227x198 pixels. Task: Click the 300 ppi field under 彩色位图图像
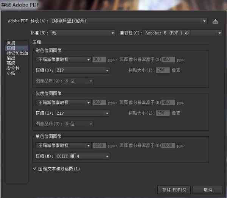coord(99,59)
